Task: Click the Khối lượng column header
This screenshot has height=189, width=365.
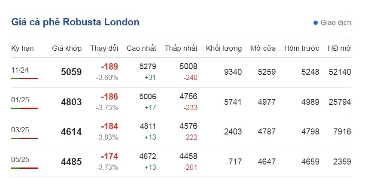Action: (224, 49)
